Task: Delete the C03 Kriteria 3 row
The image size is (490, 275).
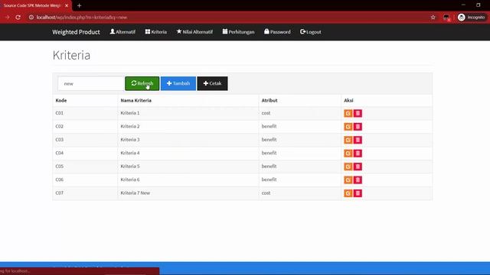Action: click(x=358, y=140)
